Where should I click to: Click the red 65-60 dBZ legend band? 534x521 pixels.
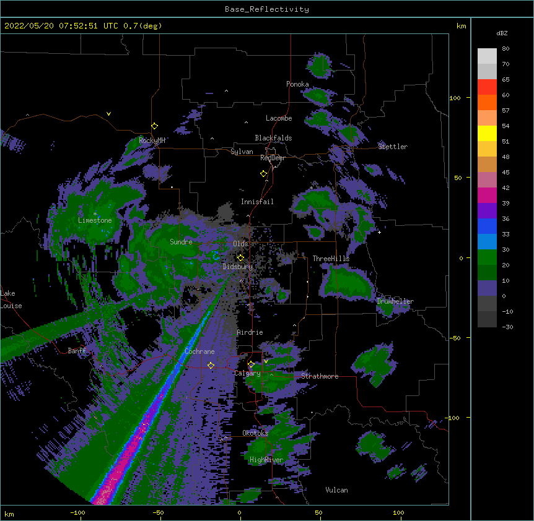[487, 87]
